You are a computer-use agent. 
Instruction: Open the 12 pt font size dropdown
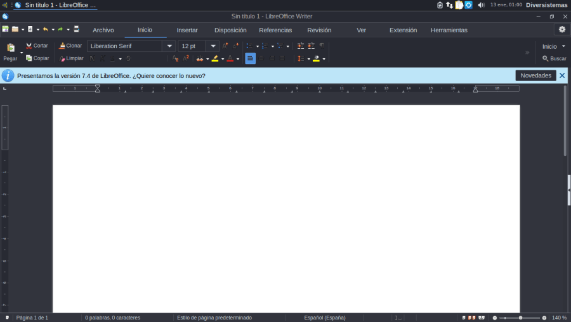(x=213, y=46)
